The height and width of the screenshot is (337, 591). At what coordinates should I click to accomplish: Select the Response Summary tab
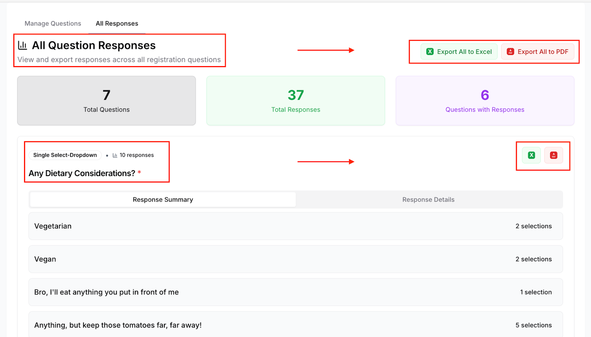coord(163,200)
